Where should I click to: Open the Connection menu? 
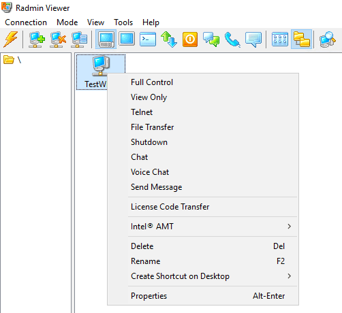tap(26, 22)
